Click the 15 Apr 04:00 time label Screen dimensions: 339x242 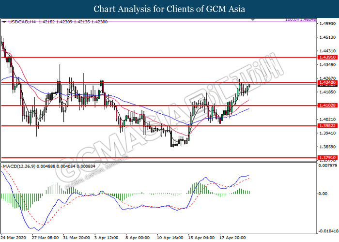point(201,238)
